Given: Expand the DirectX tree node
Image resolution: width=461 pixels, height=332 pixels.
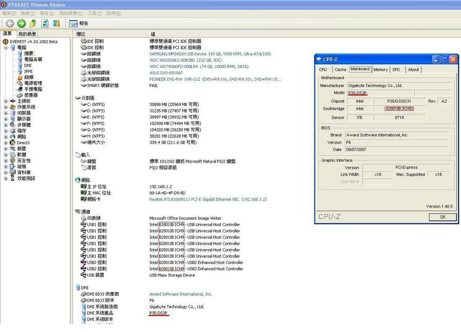Looking at the screenshot, I should [5, 143].
